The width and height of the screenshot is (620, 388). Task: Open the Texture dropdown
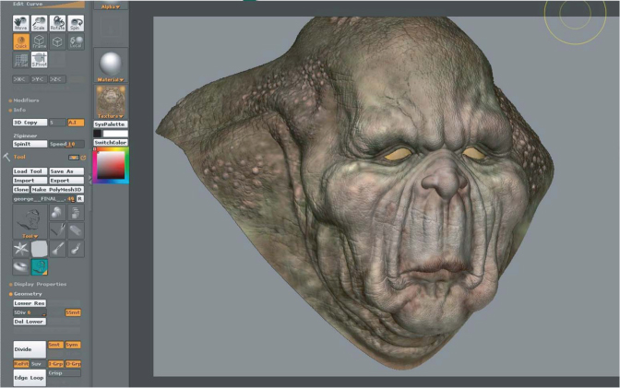(x=110, y=116)
